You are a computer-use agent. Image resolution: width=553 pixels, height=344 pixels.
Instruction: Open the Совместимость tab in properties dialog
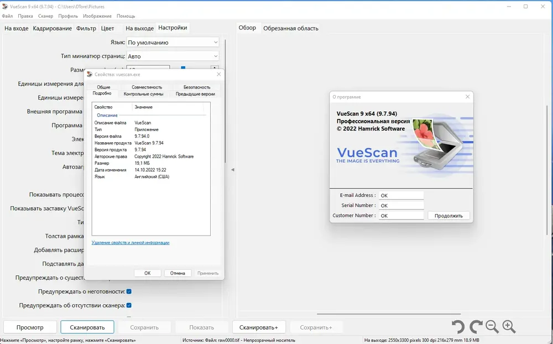pos(147,87)
